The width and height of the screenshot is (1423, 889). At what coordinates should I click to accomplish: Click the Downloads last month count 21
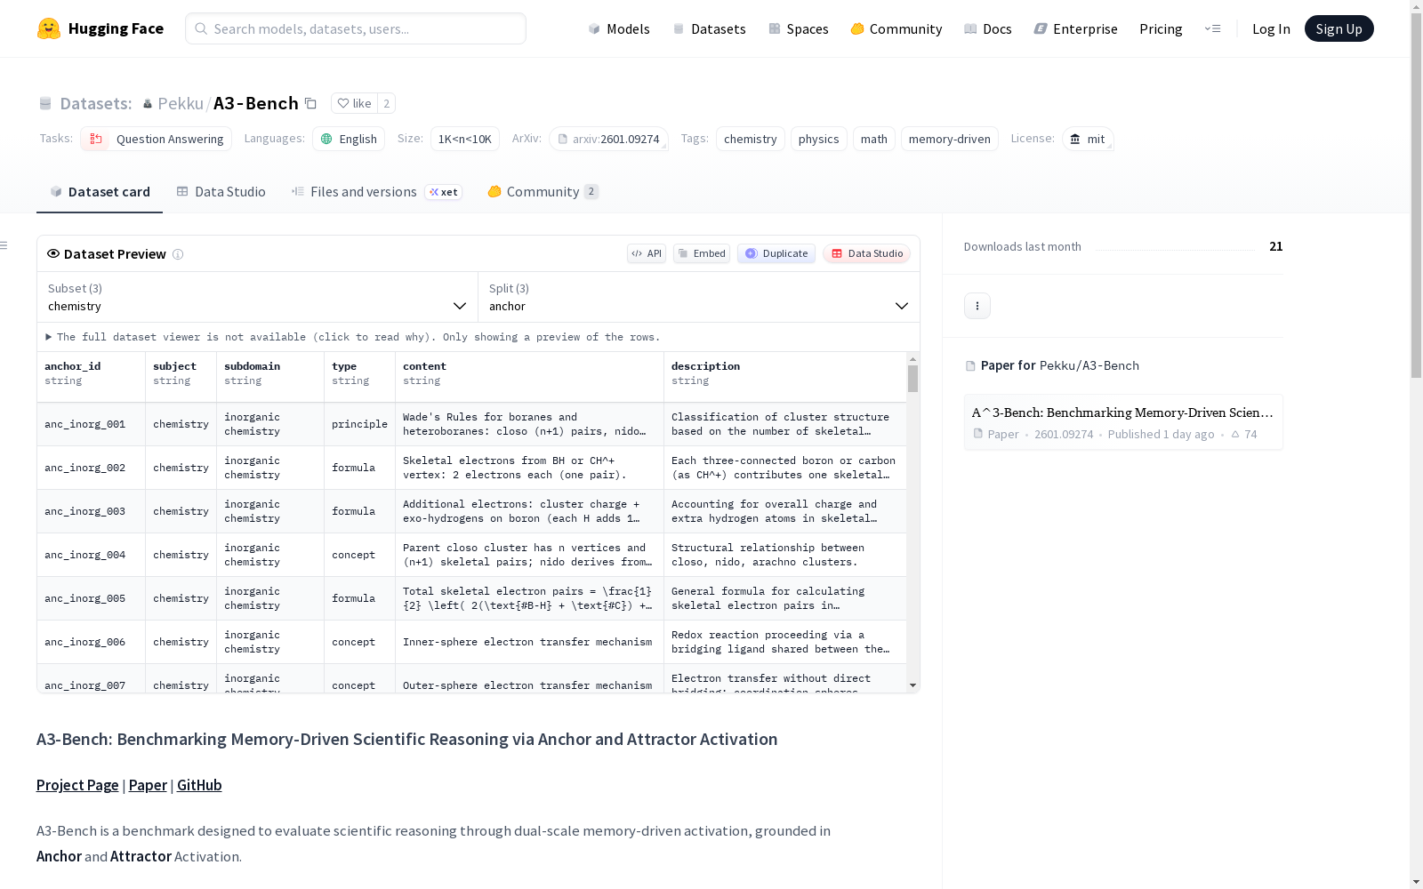click(x=1276, y=246)
